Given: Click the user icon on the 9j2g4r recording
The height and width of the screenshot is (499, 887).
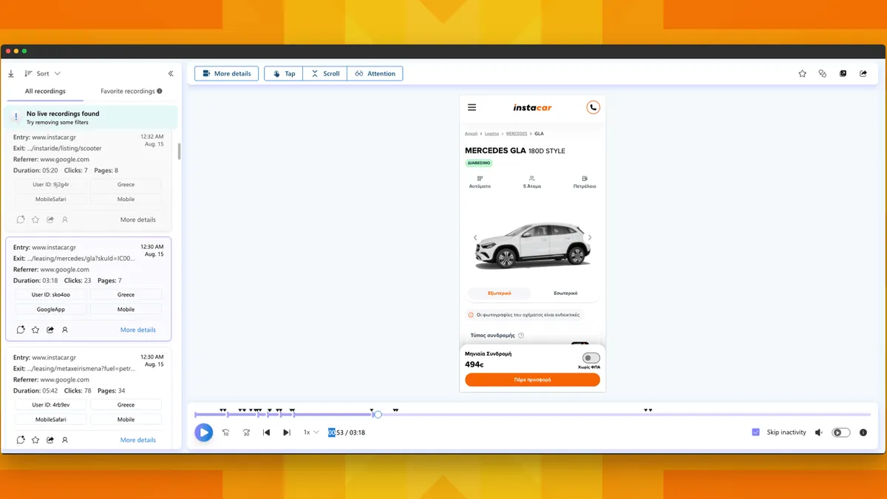Looking at the screenshot, I should point(65,220).
